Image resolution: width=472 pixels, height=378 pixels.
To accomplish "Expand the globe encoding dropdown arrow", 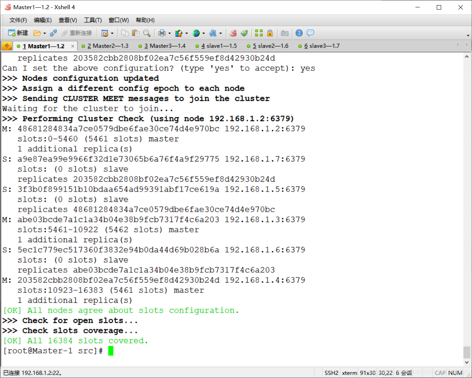I will [203, 33].
